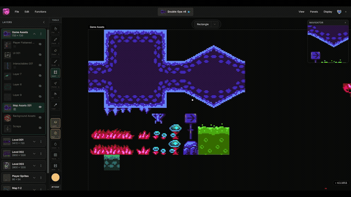351x197 pixels.
Task: Select the Pencil tool
Action: pos(55,40)
